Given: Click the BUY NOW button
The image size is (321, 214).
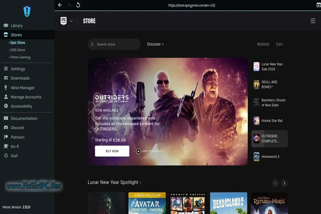Looking at the screenshot, I should 112,151.
